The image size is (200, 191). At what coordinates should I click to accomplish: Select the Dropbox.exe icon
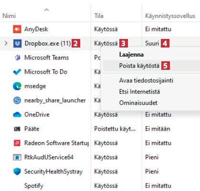17,43
